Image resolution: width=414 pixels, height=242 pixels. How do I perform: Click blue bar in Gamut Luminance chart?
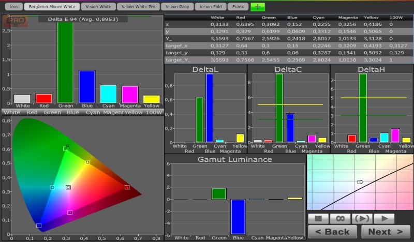238,216
